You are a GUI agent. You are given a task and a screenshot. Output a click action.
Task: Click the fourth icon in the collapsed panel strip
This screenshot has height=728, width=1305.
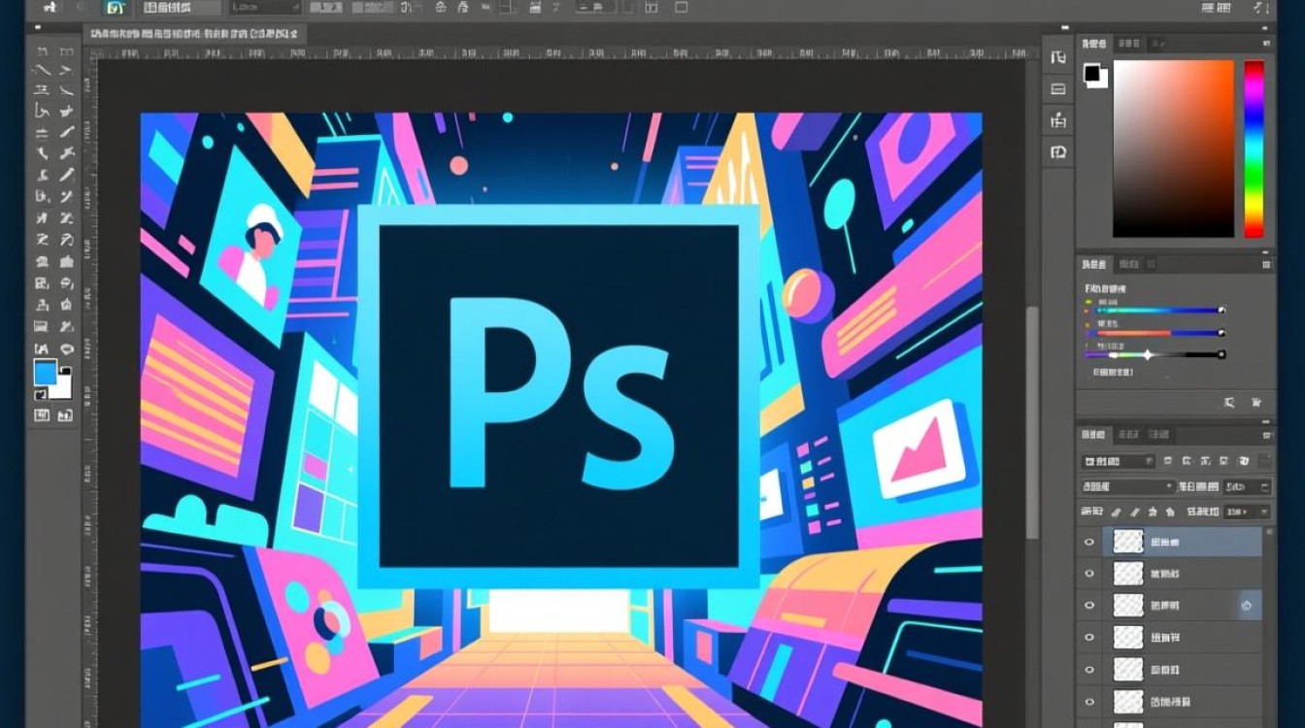point(1058,152)
